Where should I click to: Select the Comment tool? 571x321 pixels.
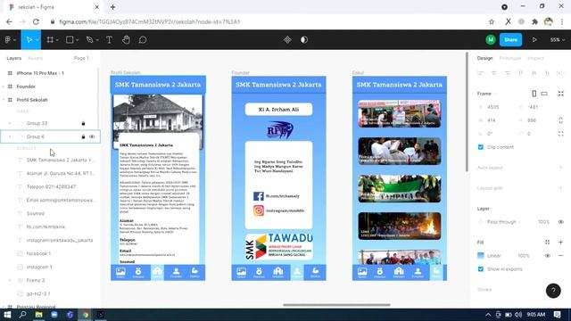point(143,39)
